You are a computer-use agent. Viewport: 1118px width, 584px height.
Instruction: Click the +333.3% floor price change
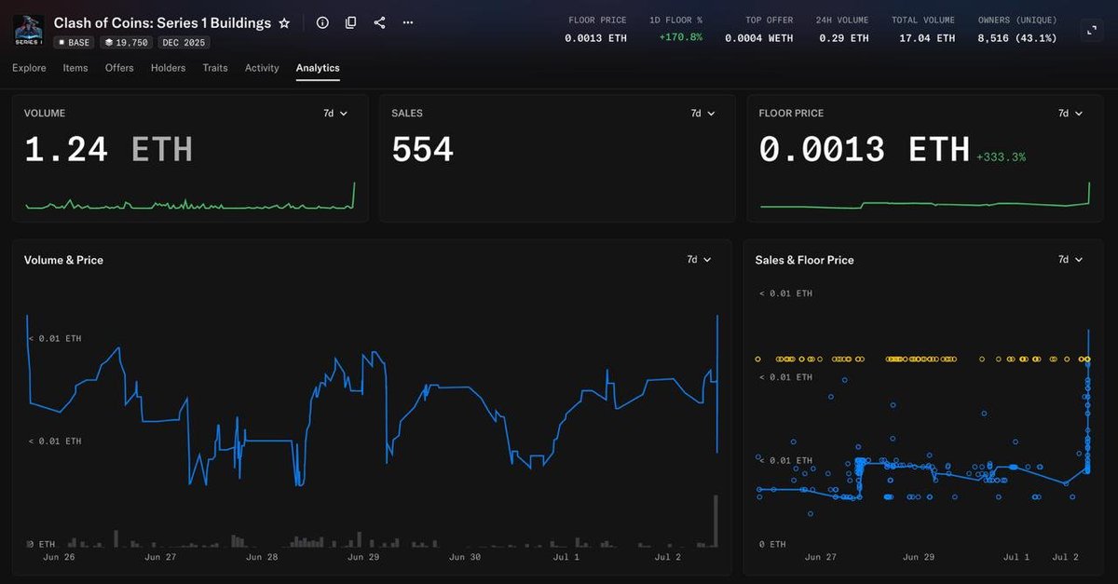tap(1001, 157)
